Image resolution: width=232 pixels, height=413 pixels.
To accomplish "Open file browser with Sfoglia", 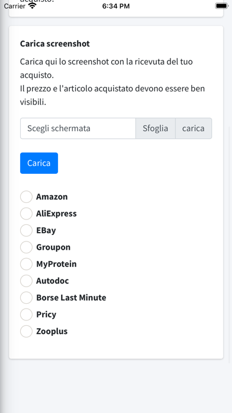I will click(x=155, y=128).
